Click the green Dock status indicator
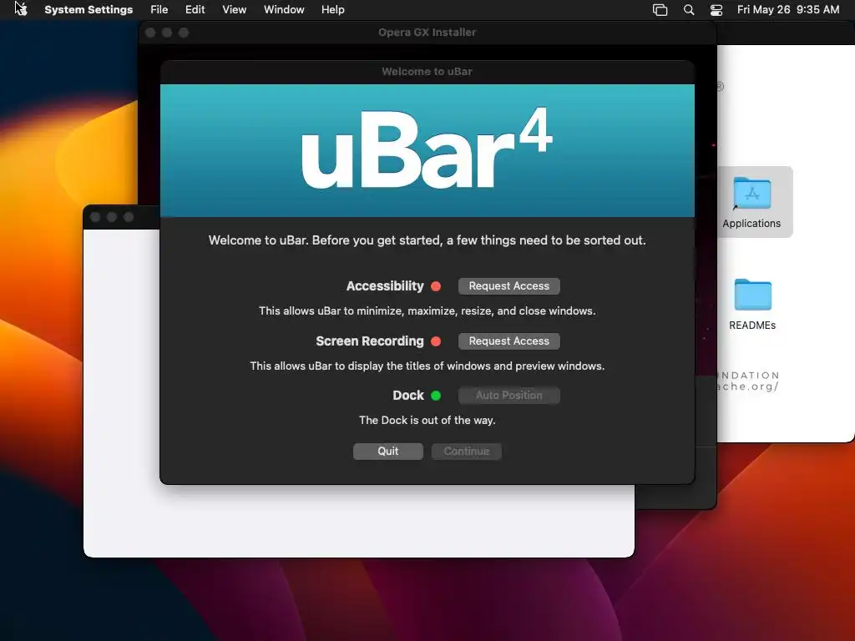855x641 pixels. (x=436, y=396)
